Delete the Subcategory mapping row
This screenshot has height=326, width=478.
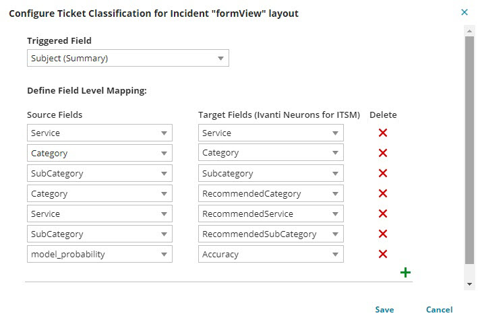[383, 173]
